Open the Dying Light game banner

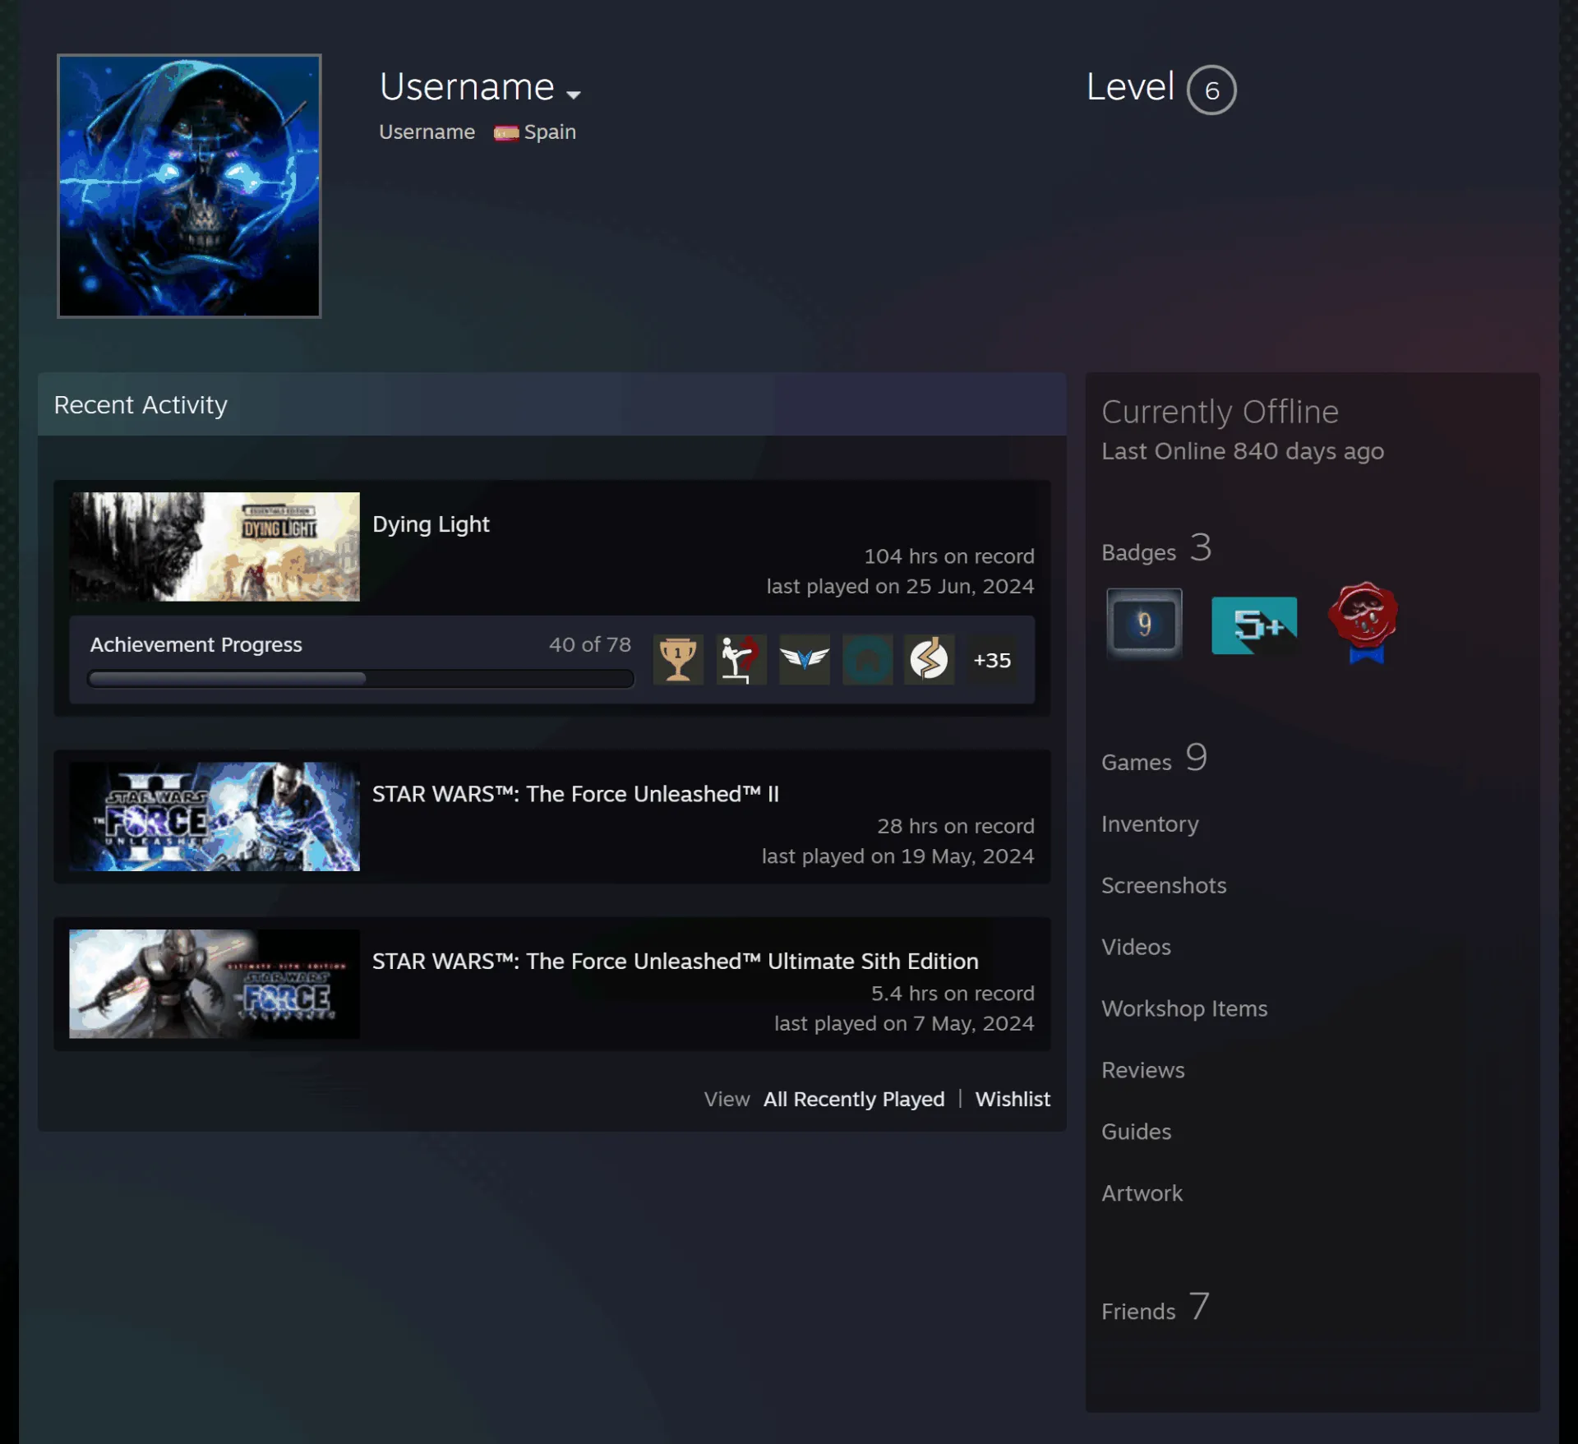215,547
